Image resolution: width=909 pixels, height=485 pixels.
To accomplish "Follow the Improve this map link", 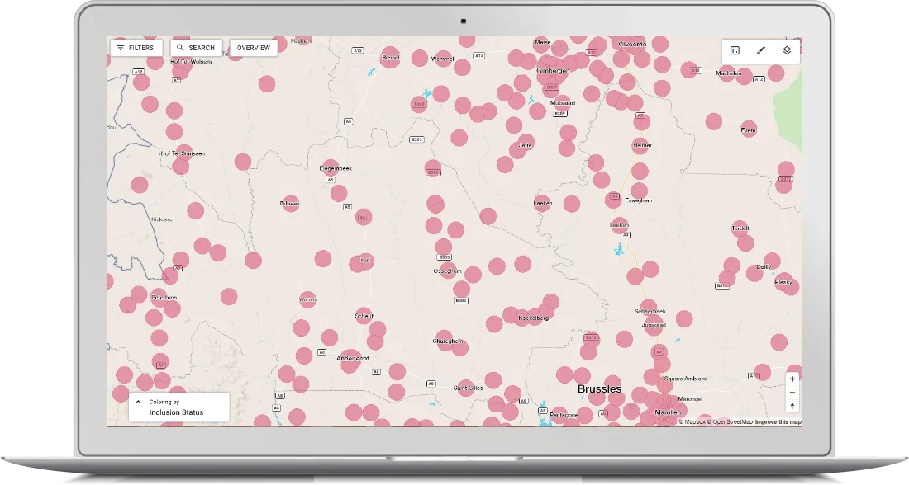I will [778, 422].
